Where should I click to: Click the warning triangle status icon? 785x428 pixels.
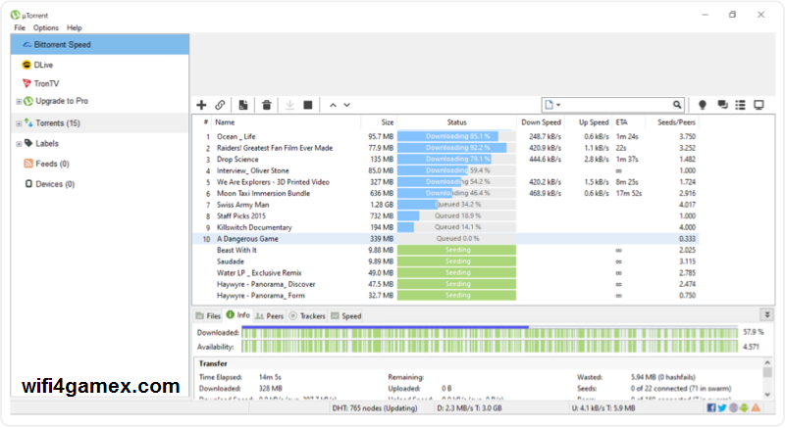[x=756, y=408]
